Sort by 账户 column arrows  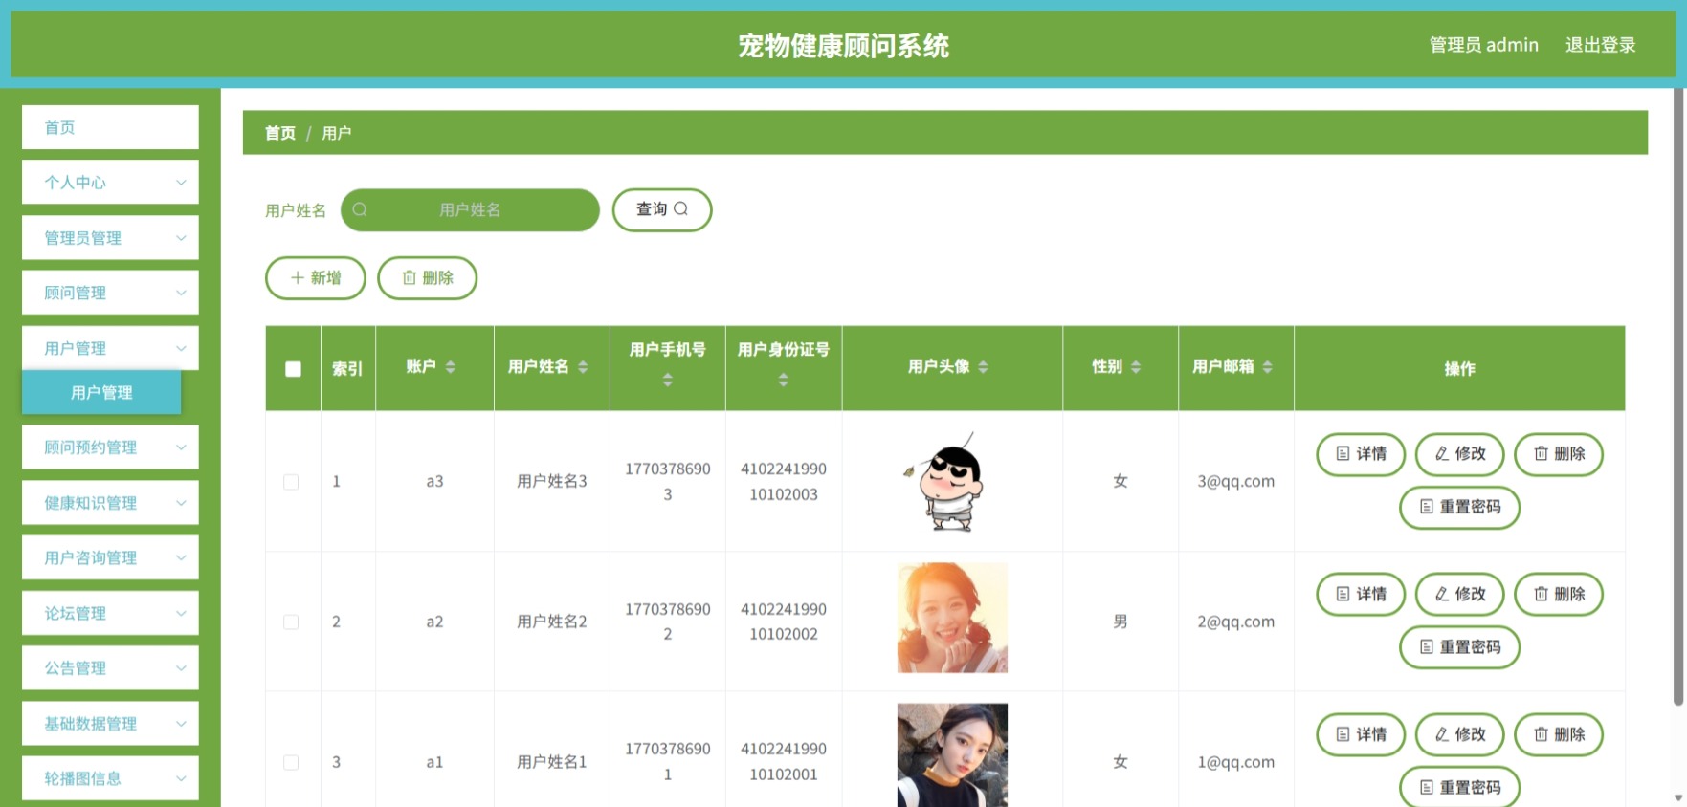[450, 367]
